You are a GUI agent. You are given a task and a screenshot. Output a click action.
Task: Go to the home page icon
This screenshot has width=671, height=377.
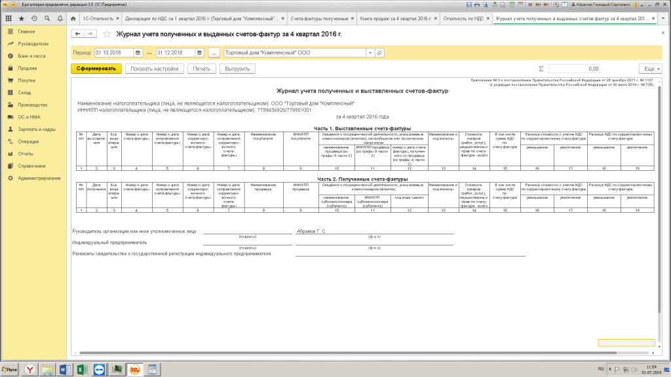[x=73, y=18]
